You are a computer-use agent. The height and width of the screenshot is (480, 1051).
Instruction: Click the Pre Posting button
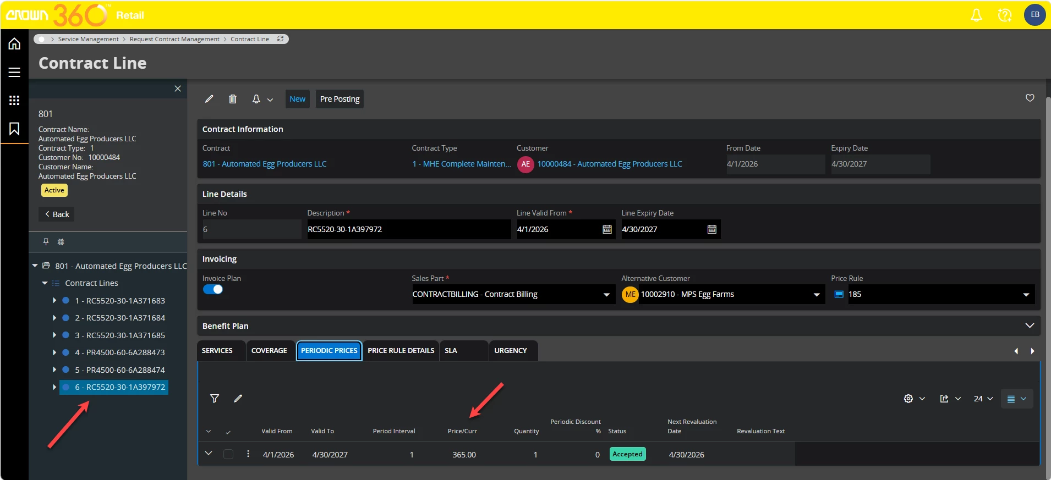click(x=340, y=99)
